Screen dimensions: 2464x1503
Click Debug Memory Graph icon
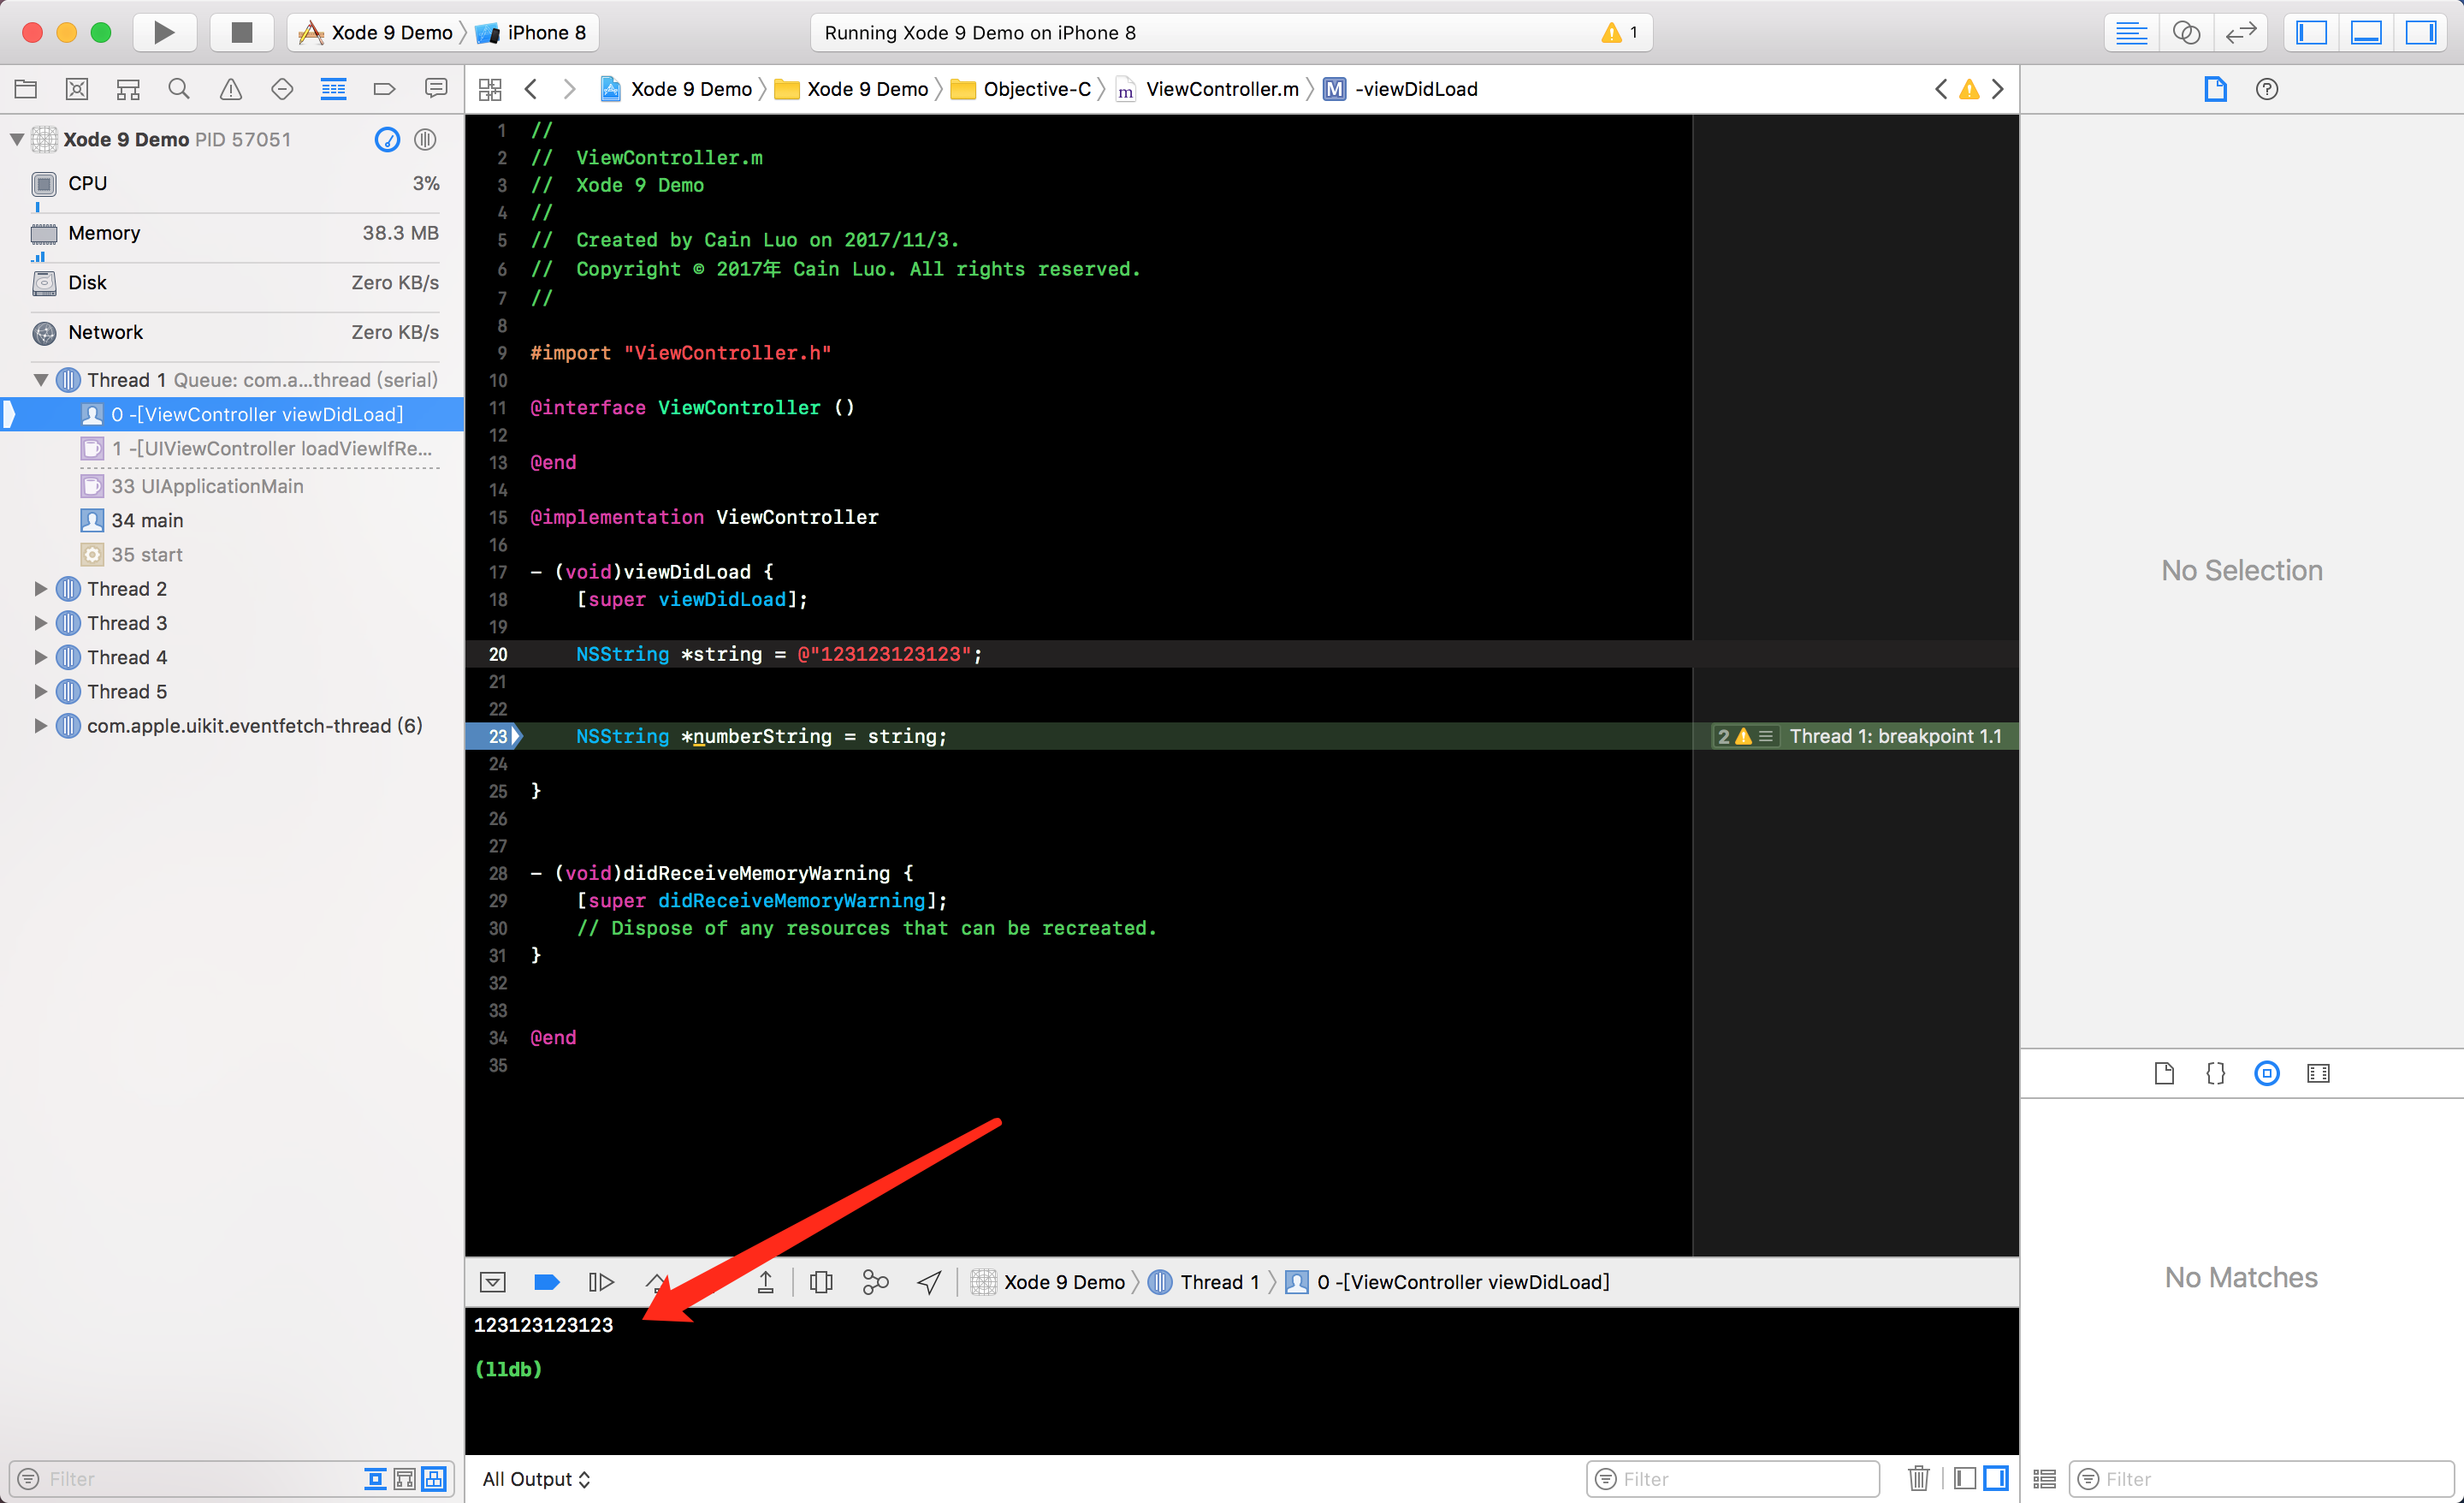(875, 1282)
